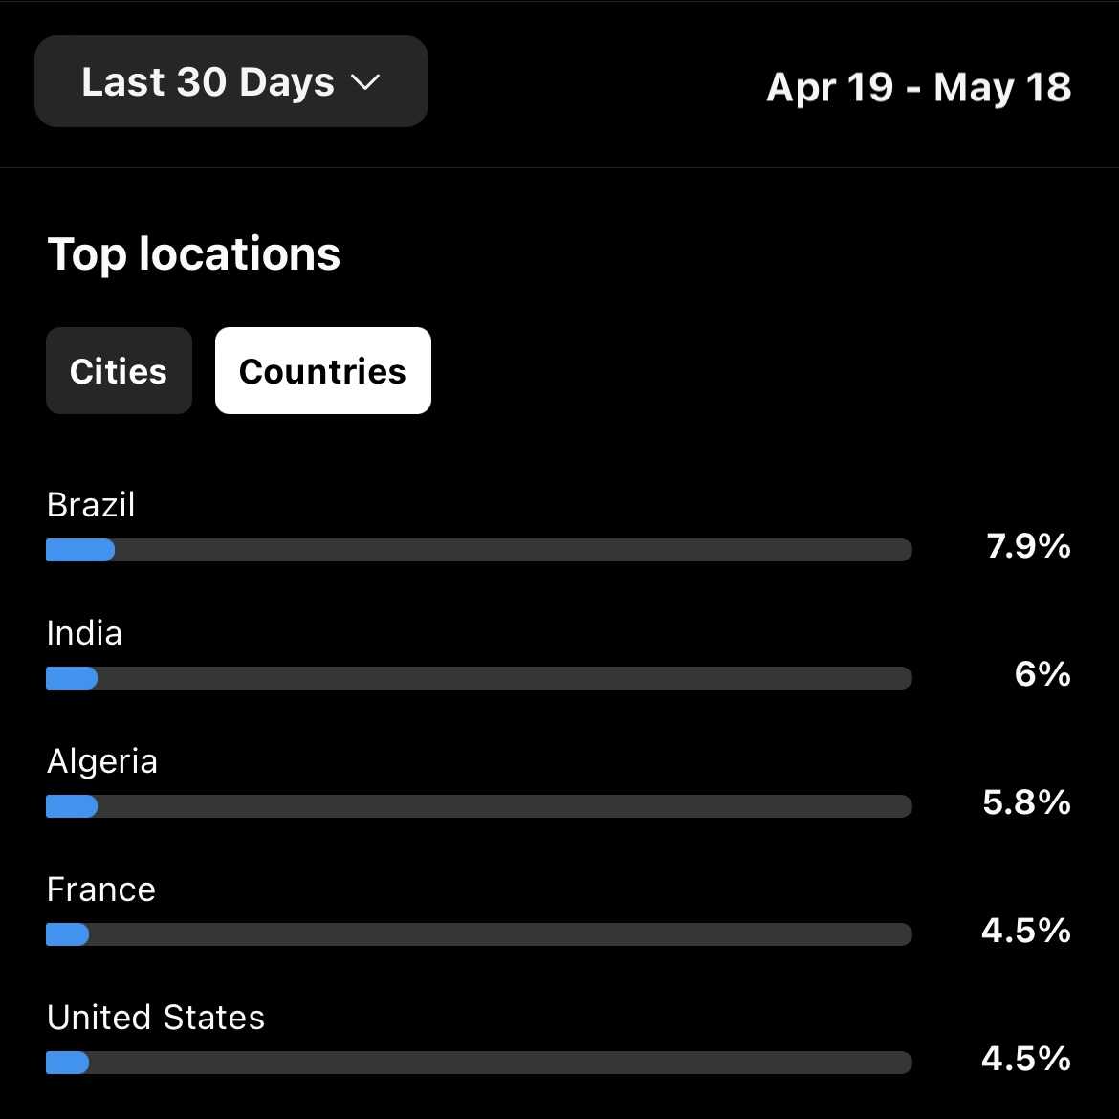The width and height of the screenshot is (1119, 1119).
Task: Click the 7.9% value for Brazil
Action: (x=1028, y=547)
